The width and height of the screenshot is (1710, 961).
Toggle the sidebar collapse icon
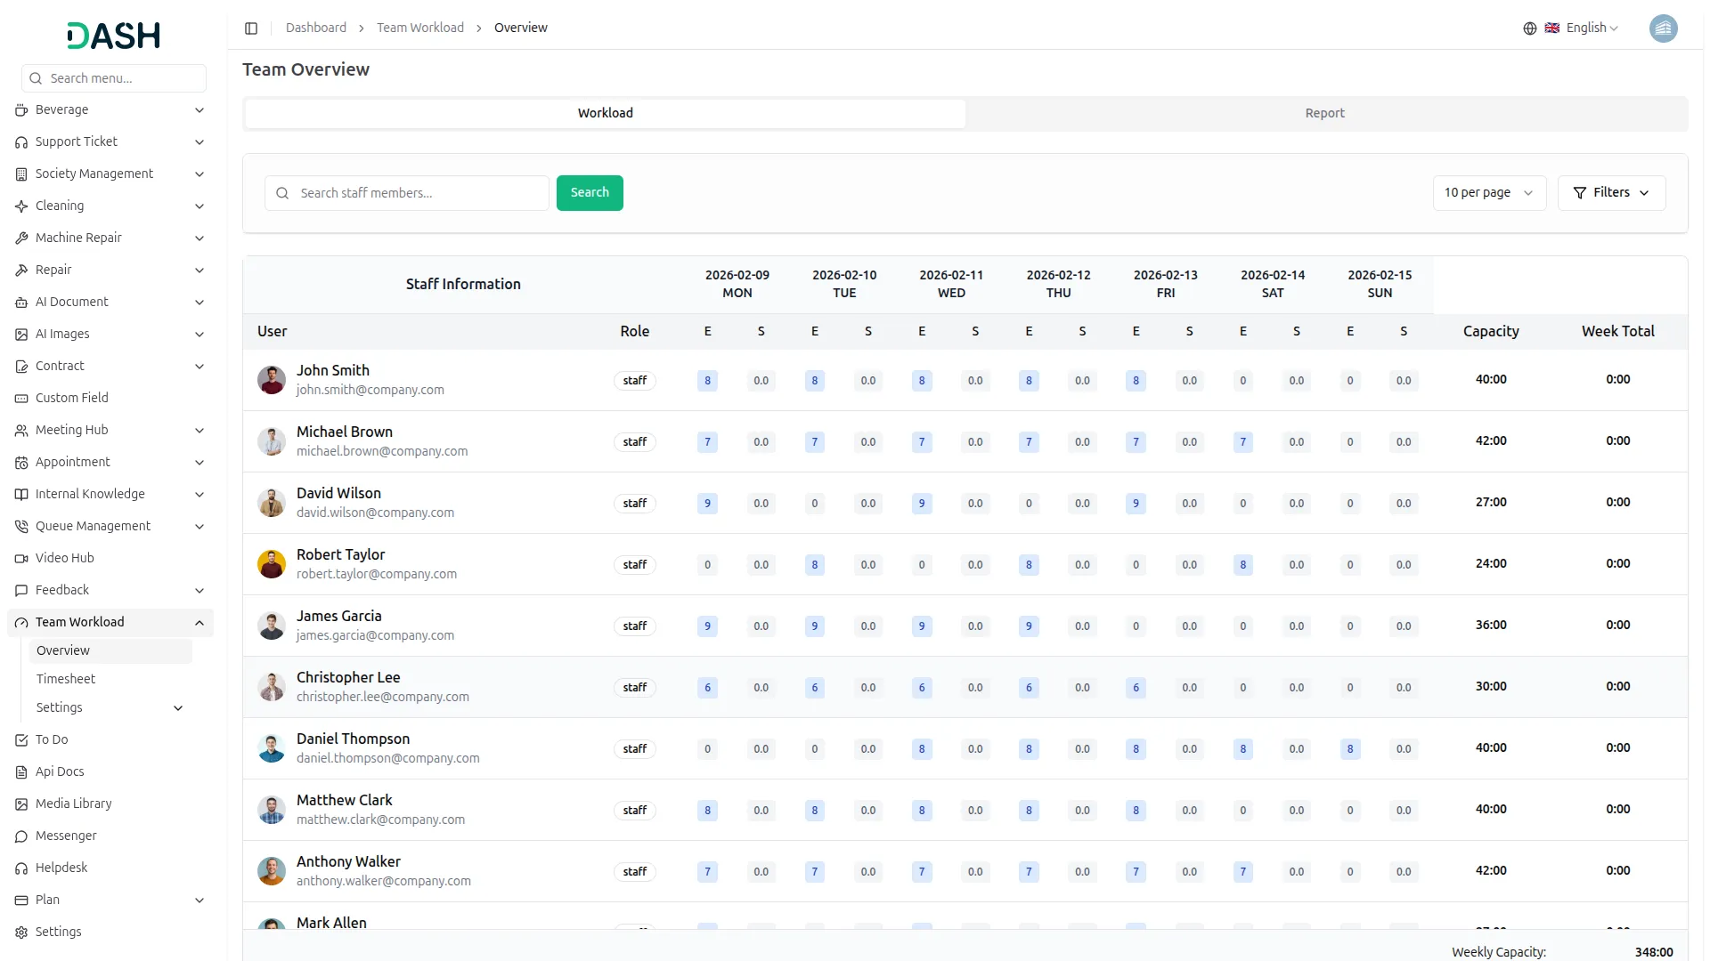[251, 28]
